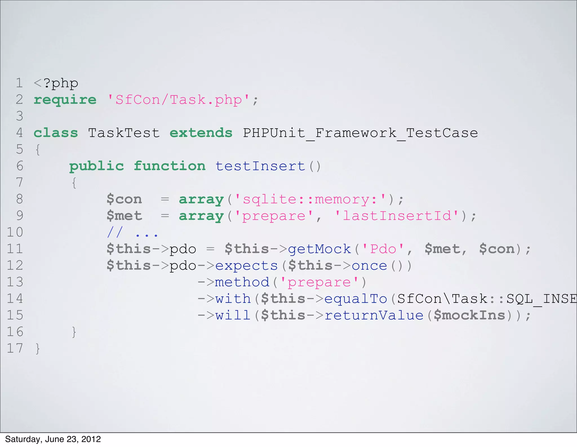Image resolution: width=577 pixels, height=447 pixels.
Task: Click the 'prepare' string on line 9
Action: pos(274,216)
